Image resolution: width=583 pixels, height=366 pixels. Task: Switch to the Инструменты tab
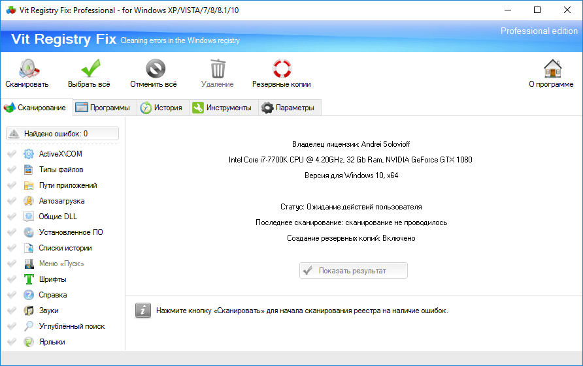(222, 108)
